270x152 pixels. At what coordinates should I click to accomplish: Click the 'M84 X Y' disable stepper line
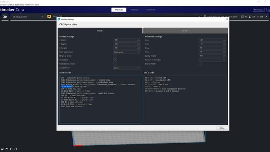[162, 91]
